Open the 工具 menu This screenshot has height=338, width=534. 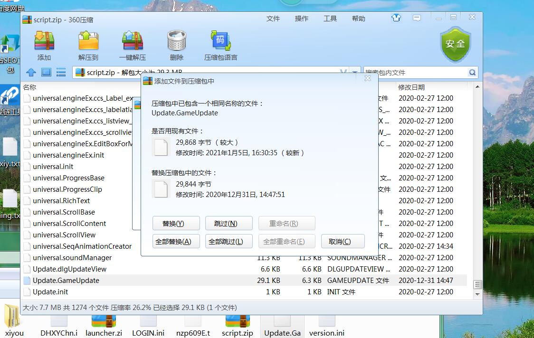click(330, 19)
